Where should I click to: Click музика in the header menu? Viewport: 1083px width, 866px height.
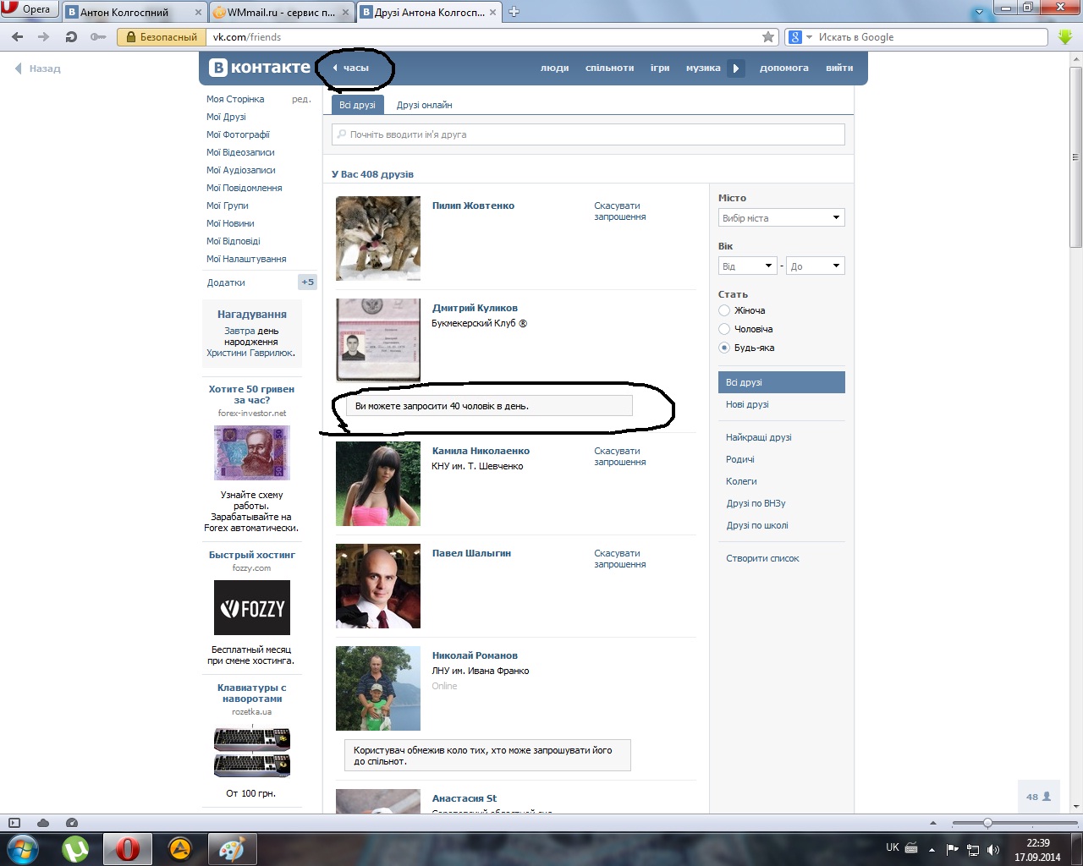[703, 68]
